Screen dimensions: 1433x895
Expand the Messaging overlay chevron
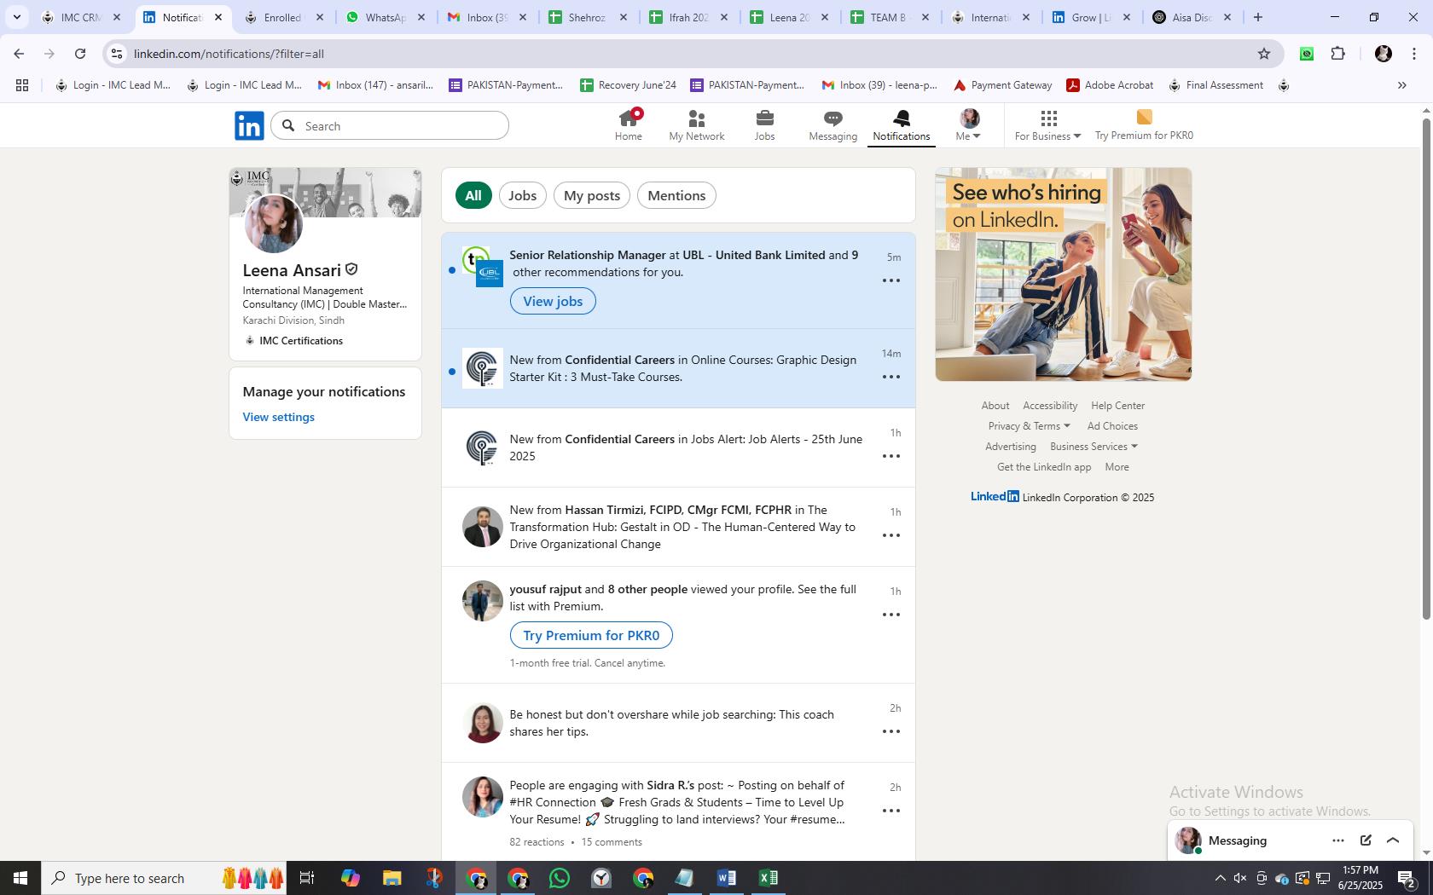point(1393,840)
